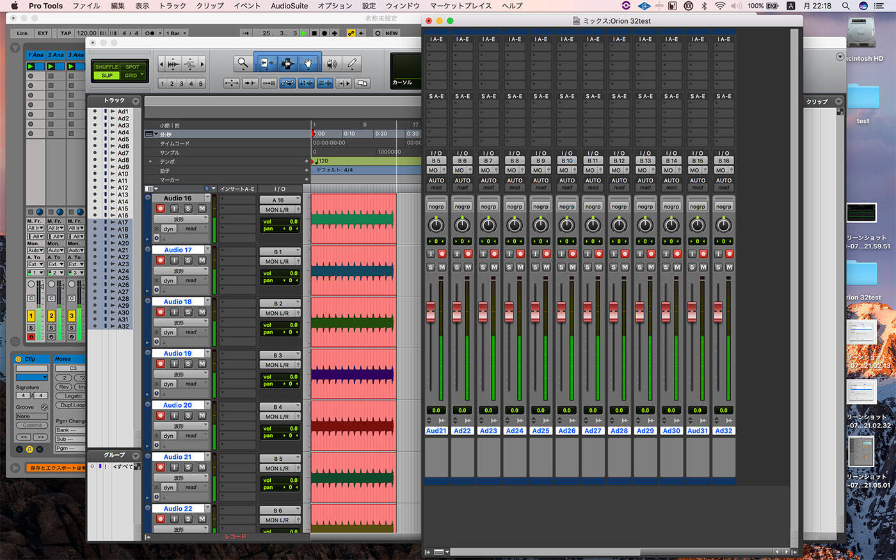Open ヘルプ menu
This screenshot has height=560, width=896.
click(512, 6)
